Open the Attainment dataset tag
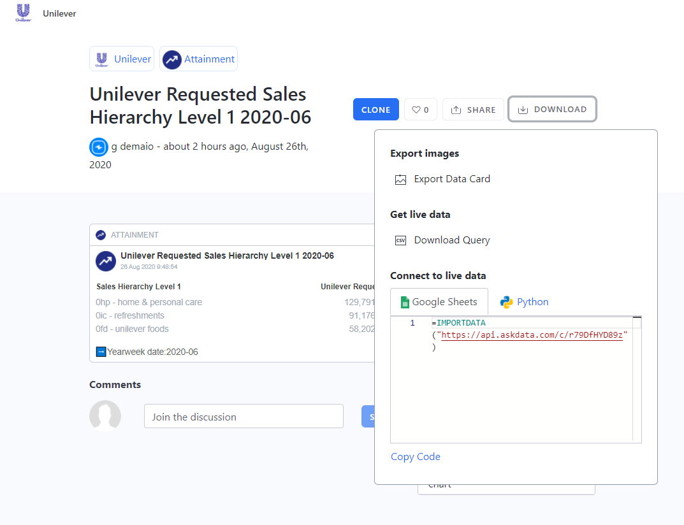The height and width of the screenshot is (525, 684). (198, 59)
